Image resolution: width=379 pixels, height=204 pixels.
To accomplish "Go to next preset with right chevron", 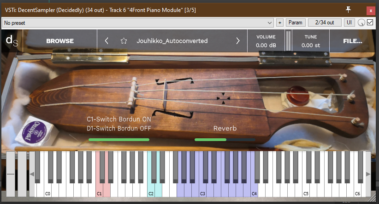I will (x=238, y=41).
